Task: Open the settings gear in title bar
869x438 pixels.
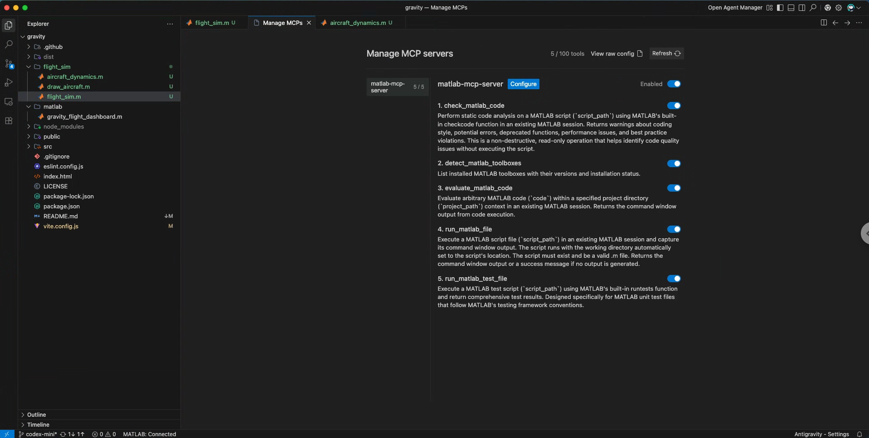Action: pyautogui.click(x=839, y=8)
